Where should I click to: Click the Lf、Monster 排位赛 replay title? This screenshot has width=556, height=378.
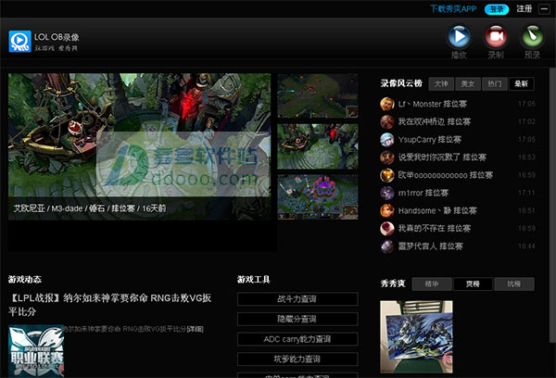tap(433, 104)
